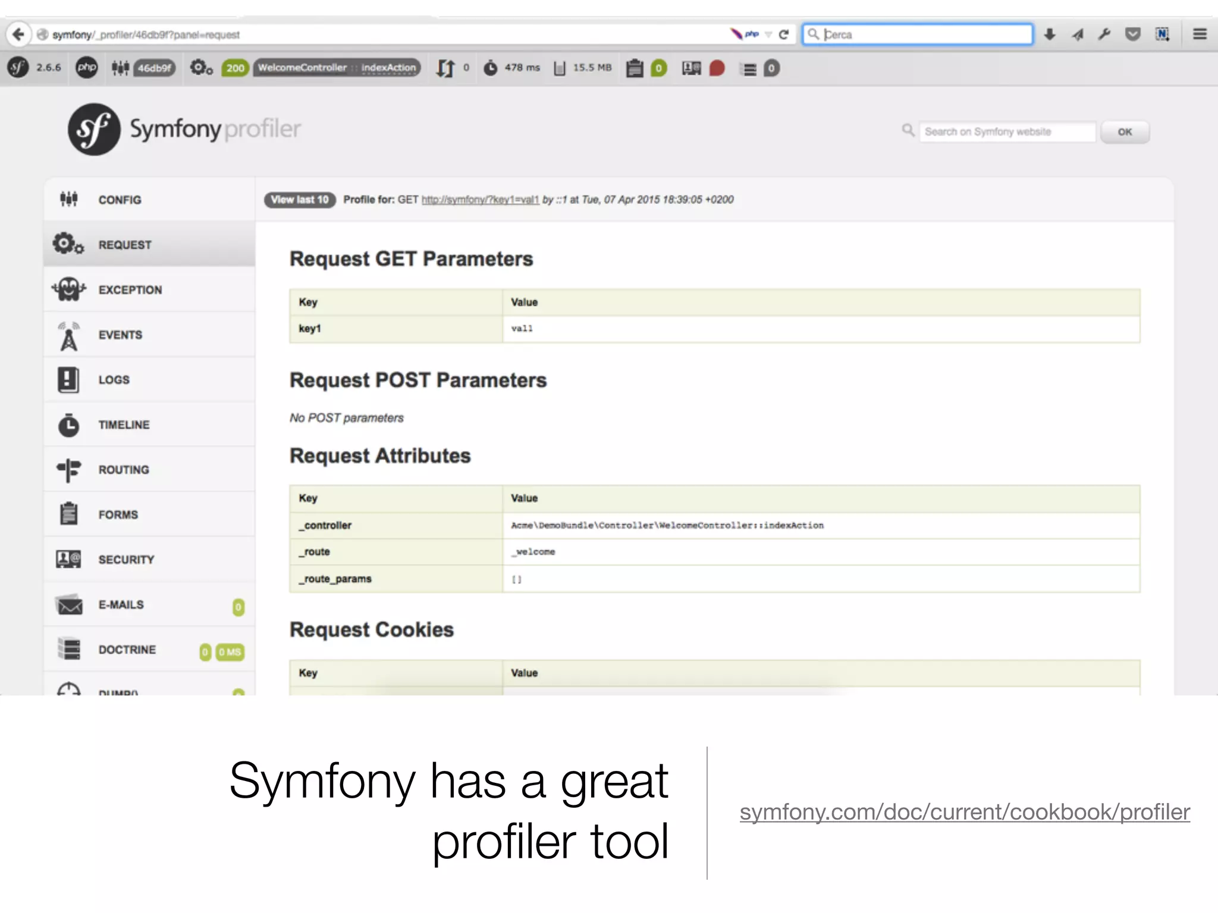The image size is (1218, 913).
Task: Click the Search on Symfony website field
Action: click(x=1007, y=132)
